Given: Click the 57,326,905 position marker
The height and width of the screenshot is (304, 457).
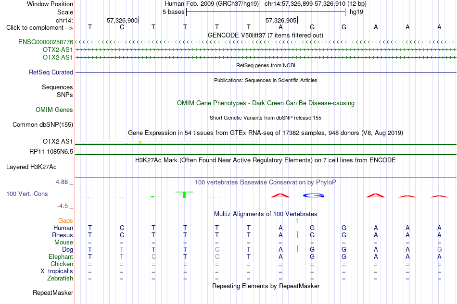Looking at the screenshot, I should coord(281,20).
